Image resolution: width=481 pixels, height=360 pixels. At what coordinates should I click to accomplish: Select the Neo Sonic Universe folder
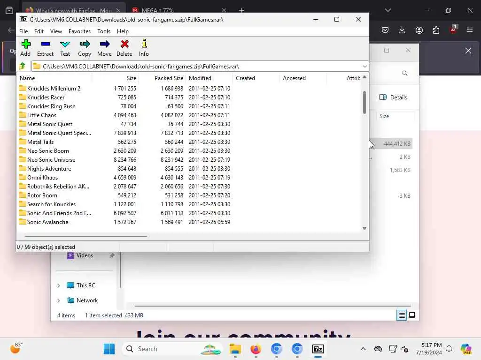(51, 159)
